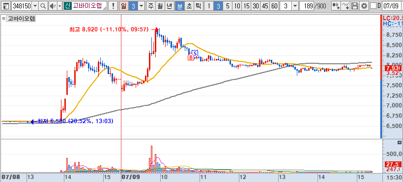Click the stock code field showing 348150

[22, 6]
